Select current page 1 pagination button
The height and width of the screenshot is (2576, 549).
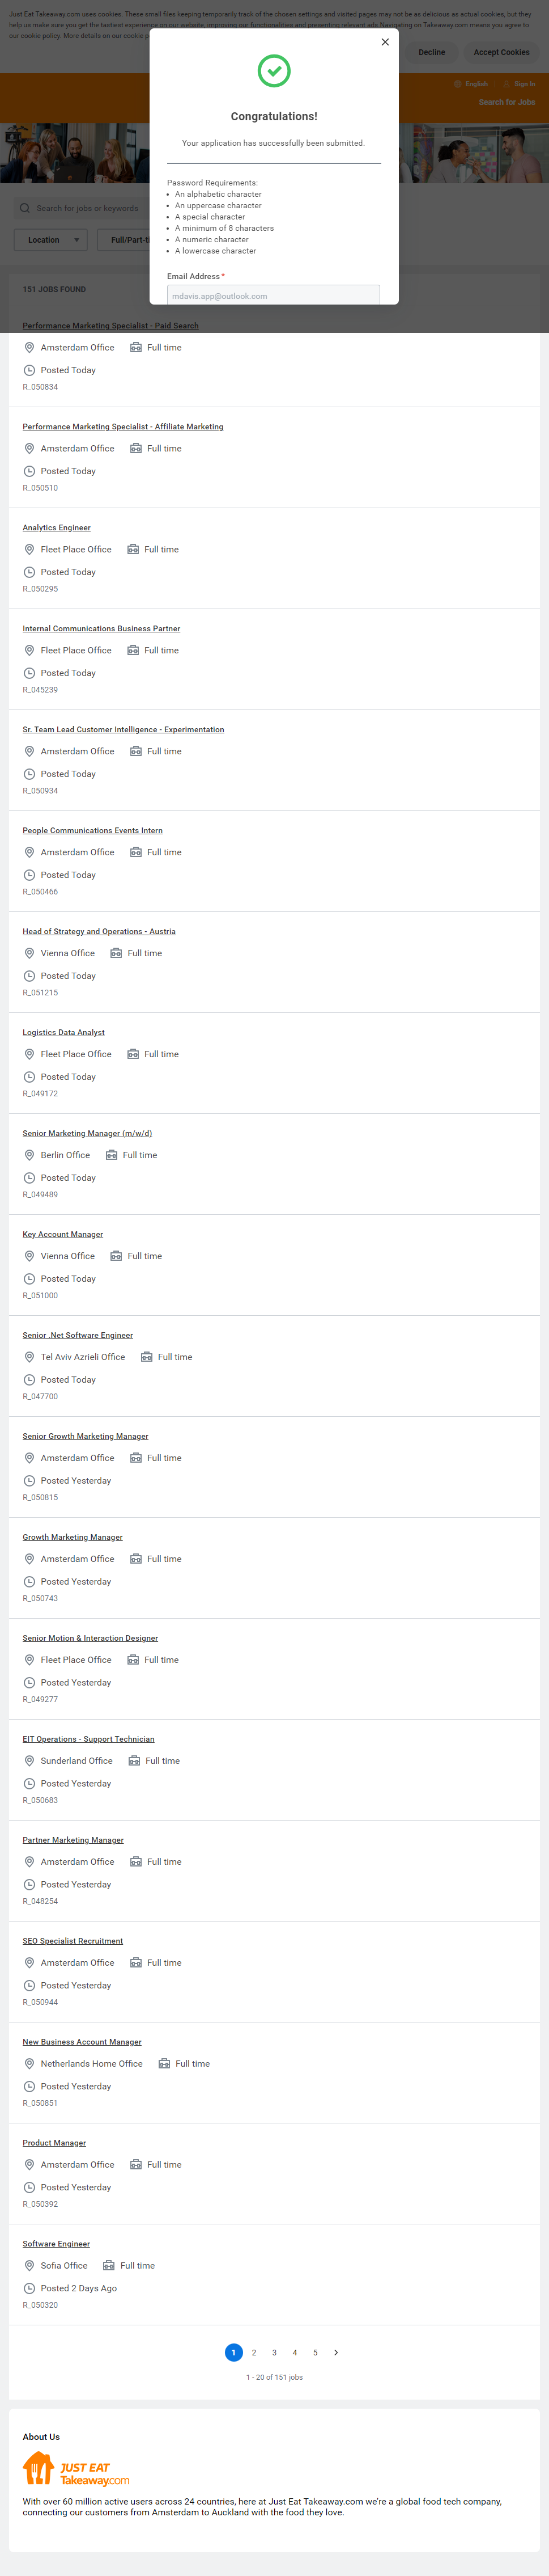coord(233,2352)
